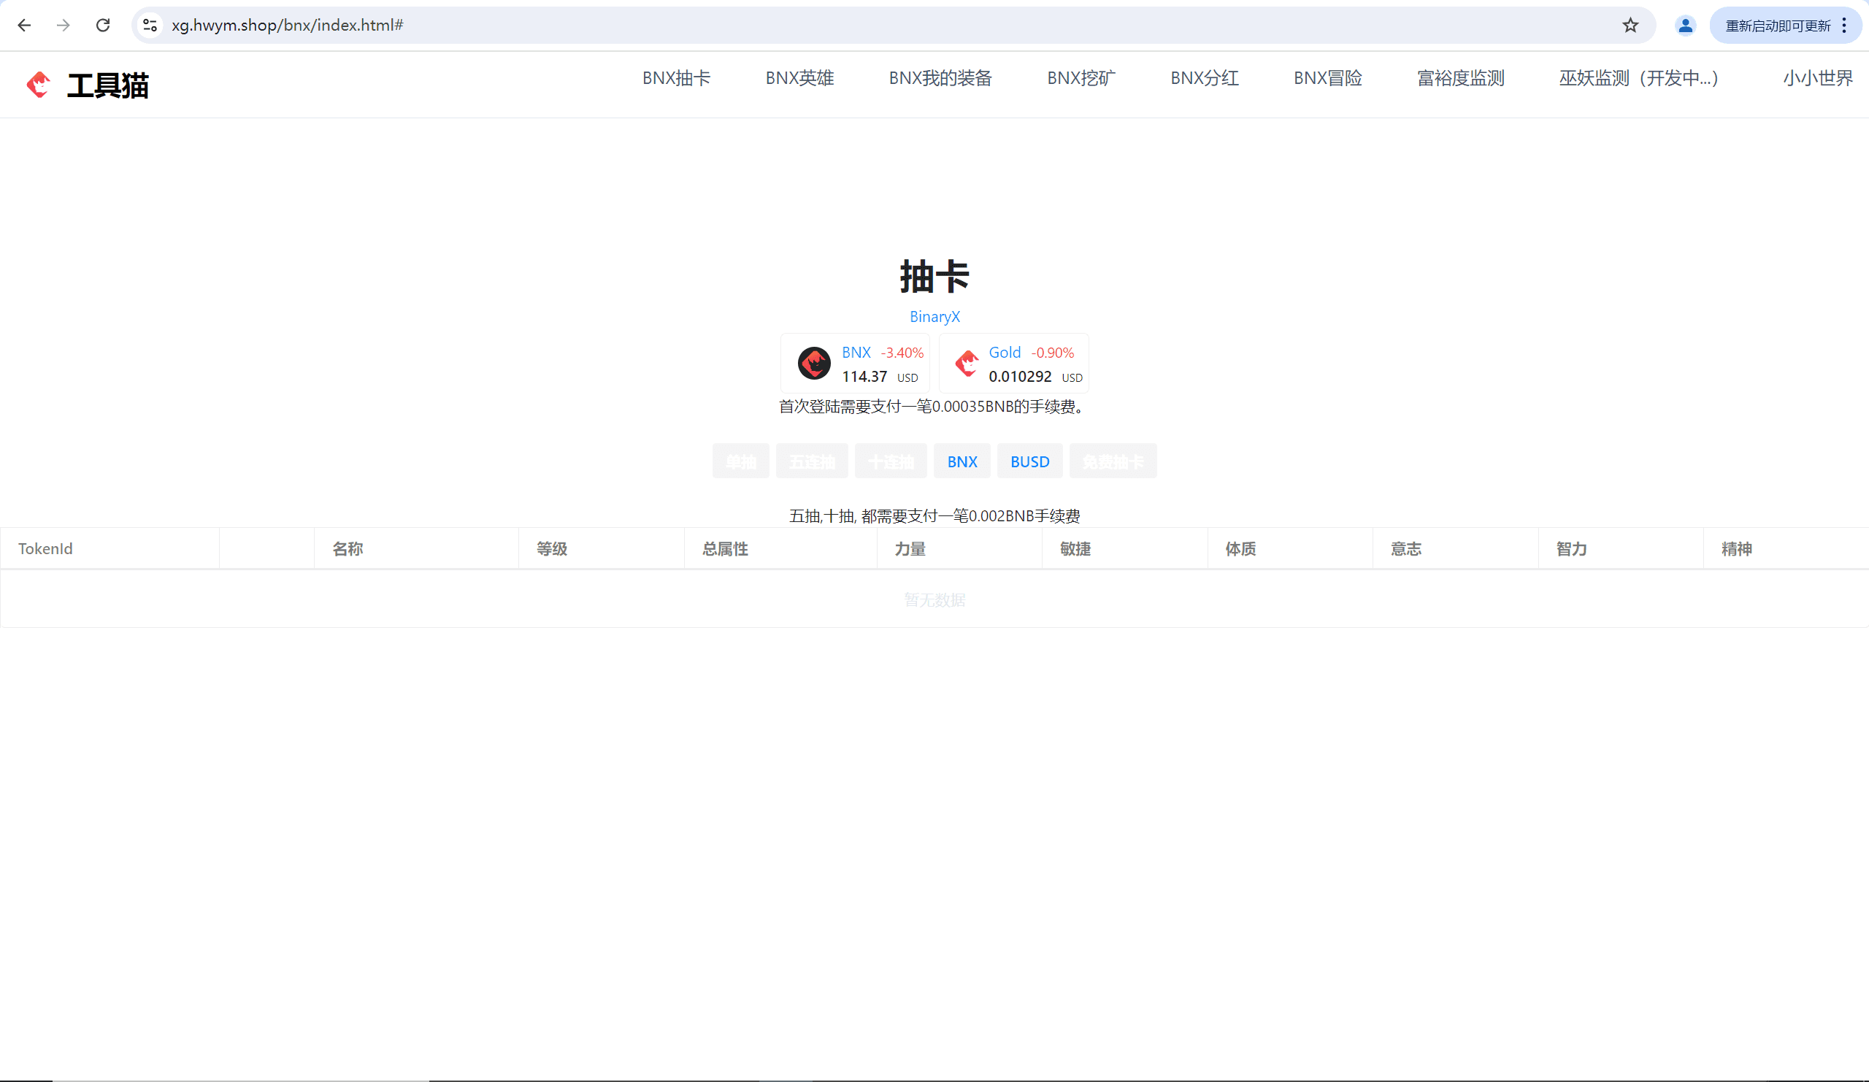View site information icon in address bar
This screenshot has height=1082, width=1869.
pos(150,26)
